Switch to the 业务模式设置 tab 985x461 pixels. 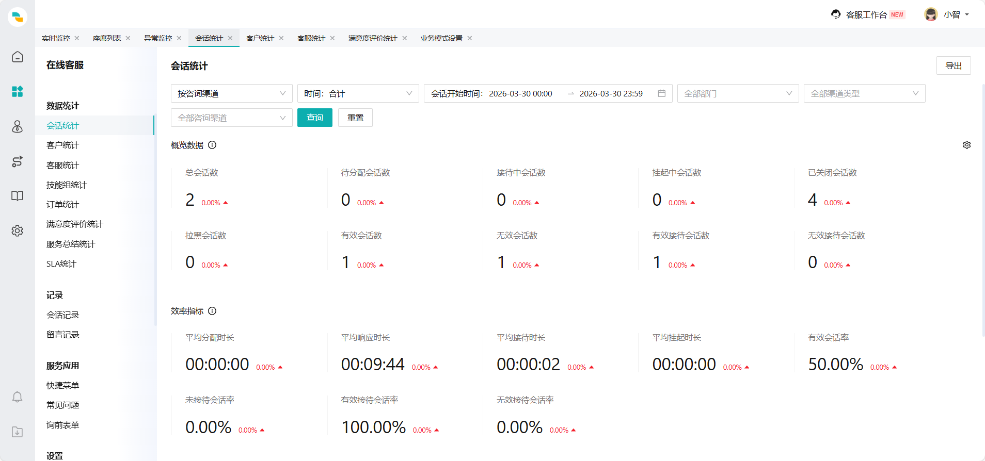point(441,38)
